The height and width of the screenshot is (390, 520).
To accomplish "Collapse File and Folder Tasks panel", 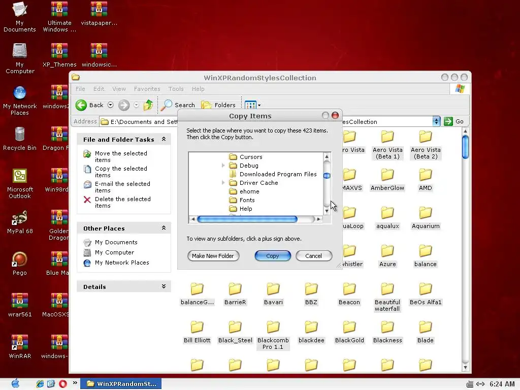I will 164,139.
